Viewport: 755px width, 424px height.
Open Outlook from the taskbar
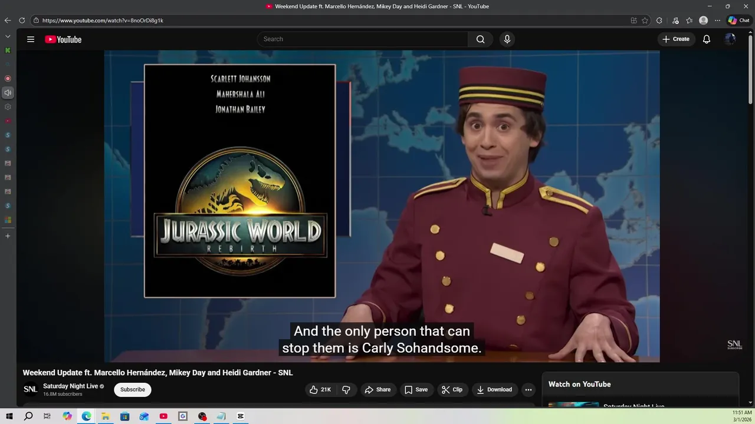click(144, 416)
